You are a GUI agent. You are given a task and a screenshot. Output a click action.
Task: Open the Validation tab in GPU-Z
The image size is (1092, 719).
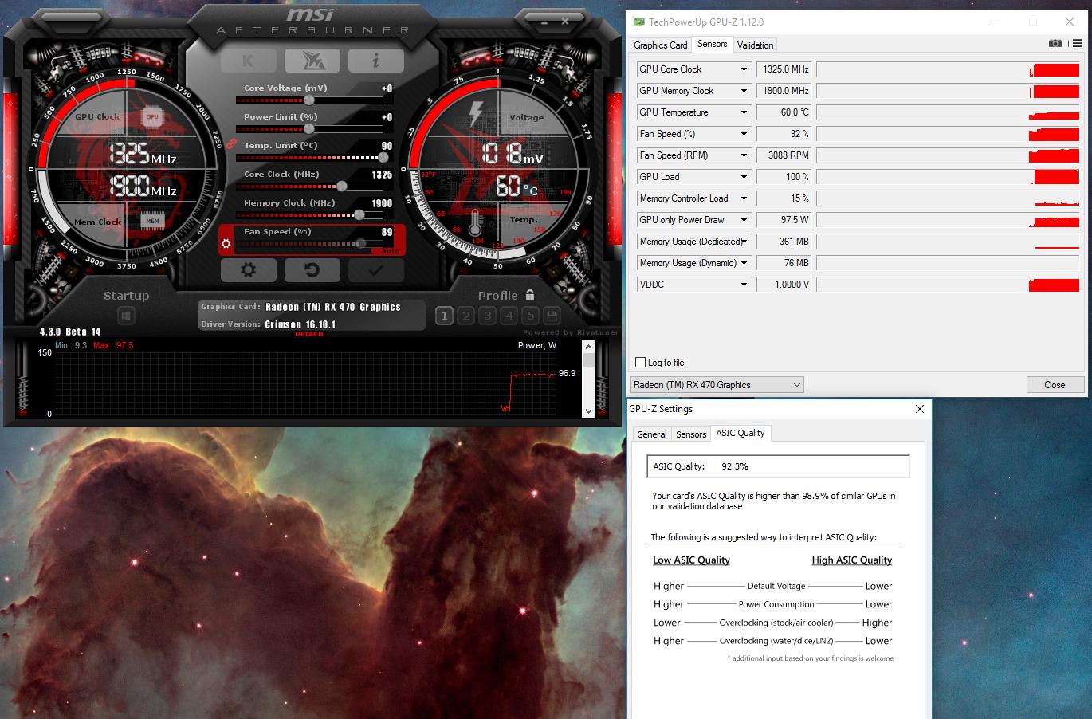(x=755, y=45)
